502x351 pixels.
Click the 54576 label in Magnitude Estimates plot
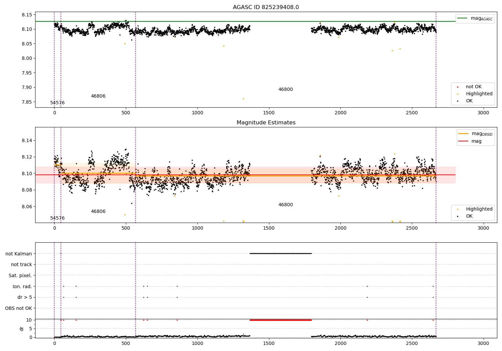pos(58,218)
